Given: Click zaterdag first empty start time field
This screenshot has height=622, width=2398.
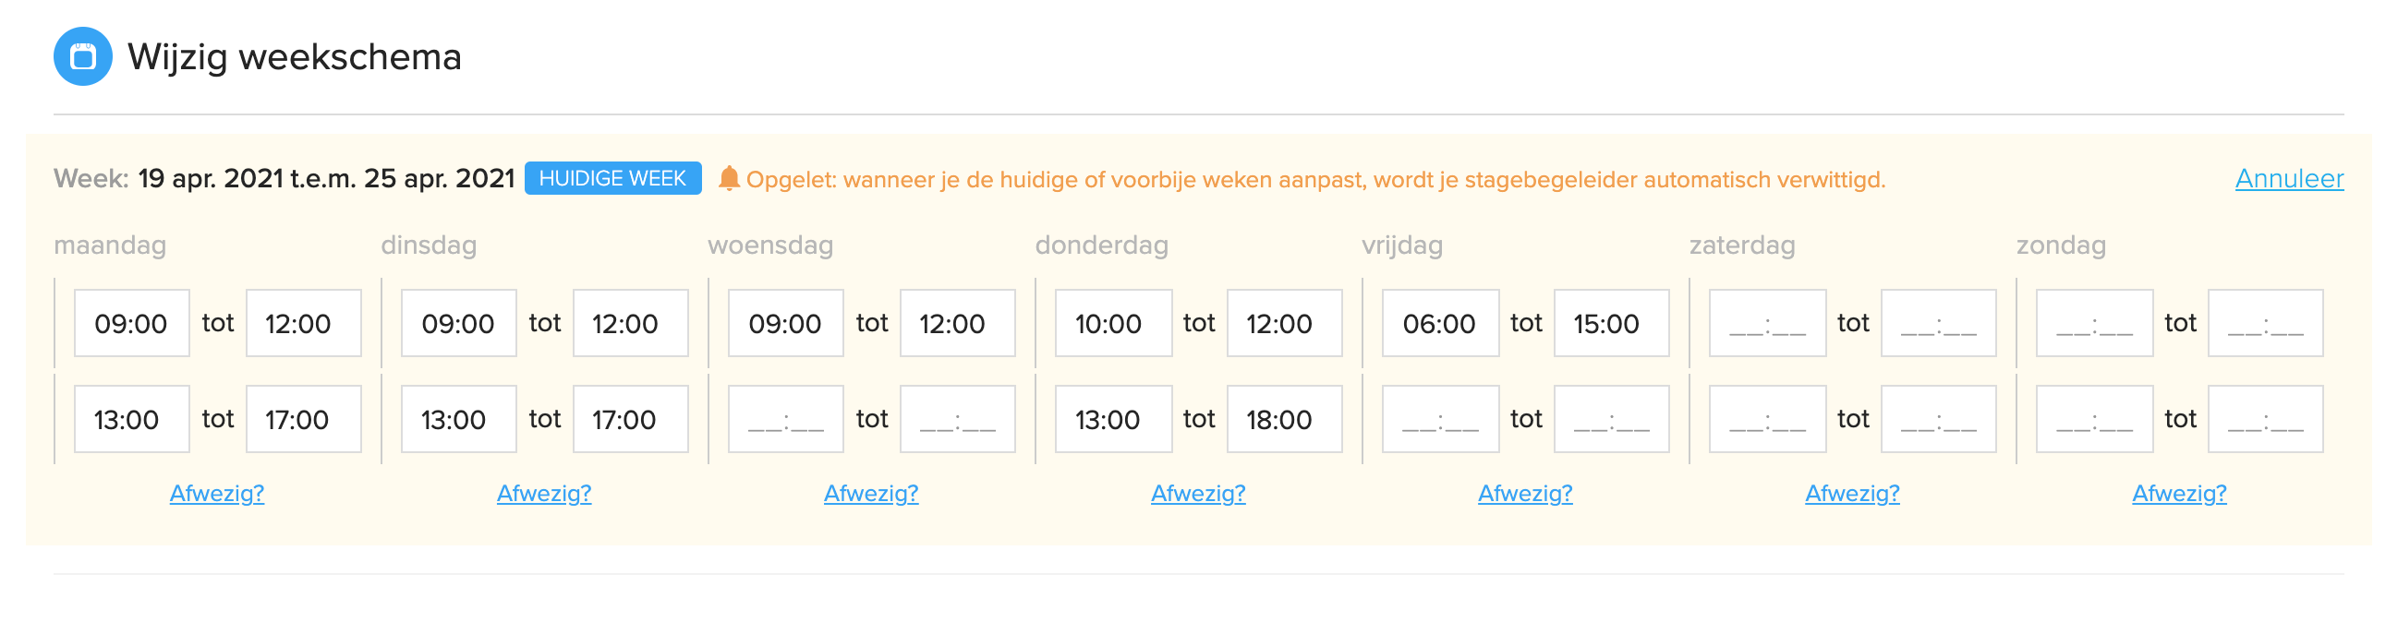Looking at the screenshot, I should (1767, 324).
